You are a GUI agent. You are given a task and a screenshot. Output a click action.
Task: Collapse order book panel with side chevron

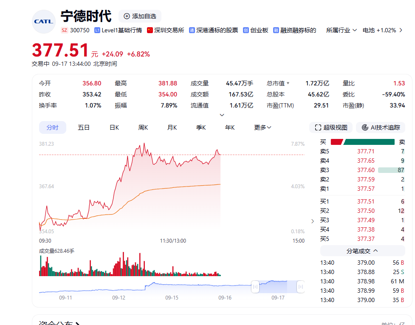coord(313,221)
